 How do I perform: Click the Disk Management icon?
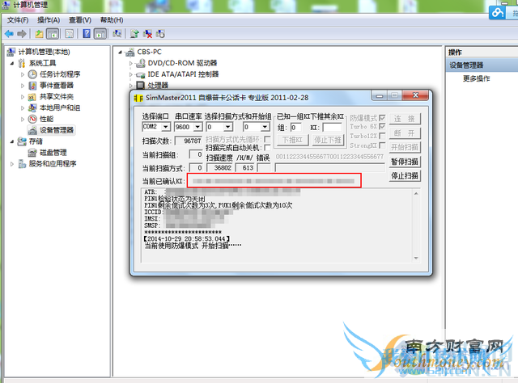tap(32, 153)
